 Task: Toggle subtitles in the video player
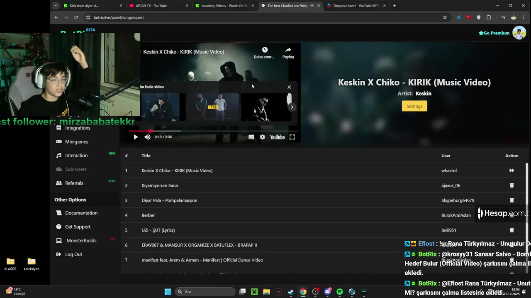pos(251,137)
